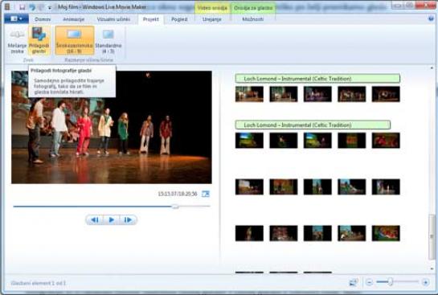438x295 pixels.
Task: Open the quick access toolbar customize arrow
Action: [50, 7]
